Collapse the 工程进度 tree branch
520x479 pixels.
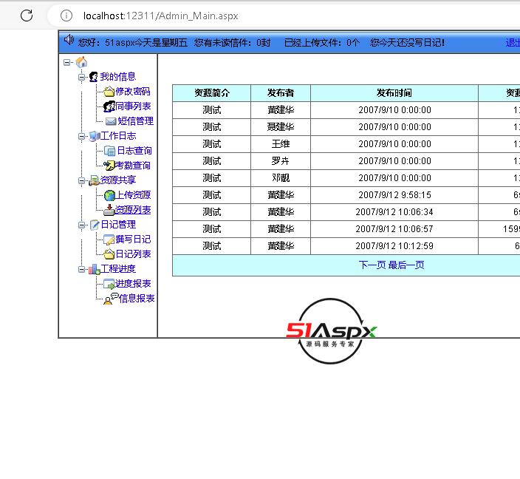81,269
